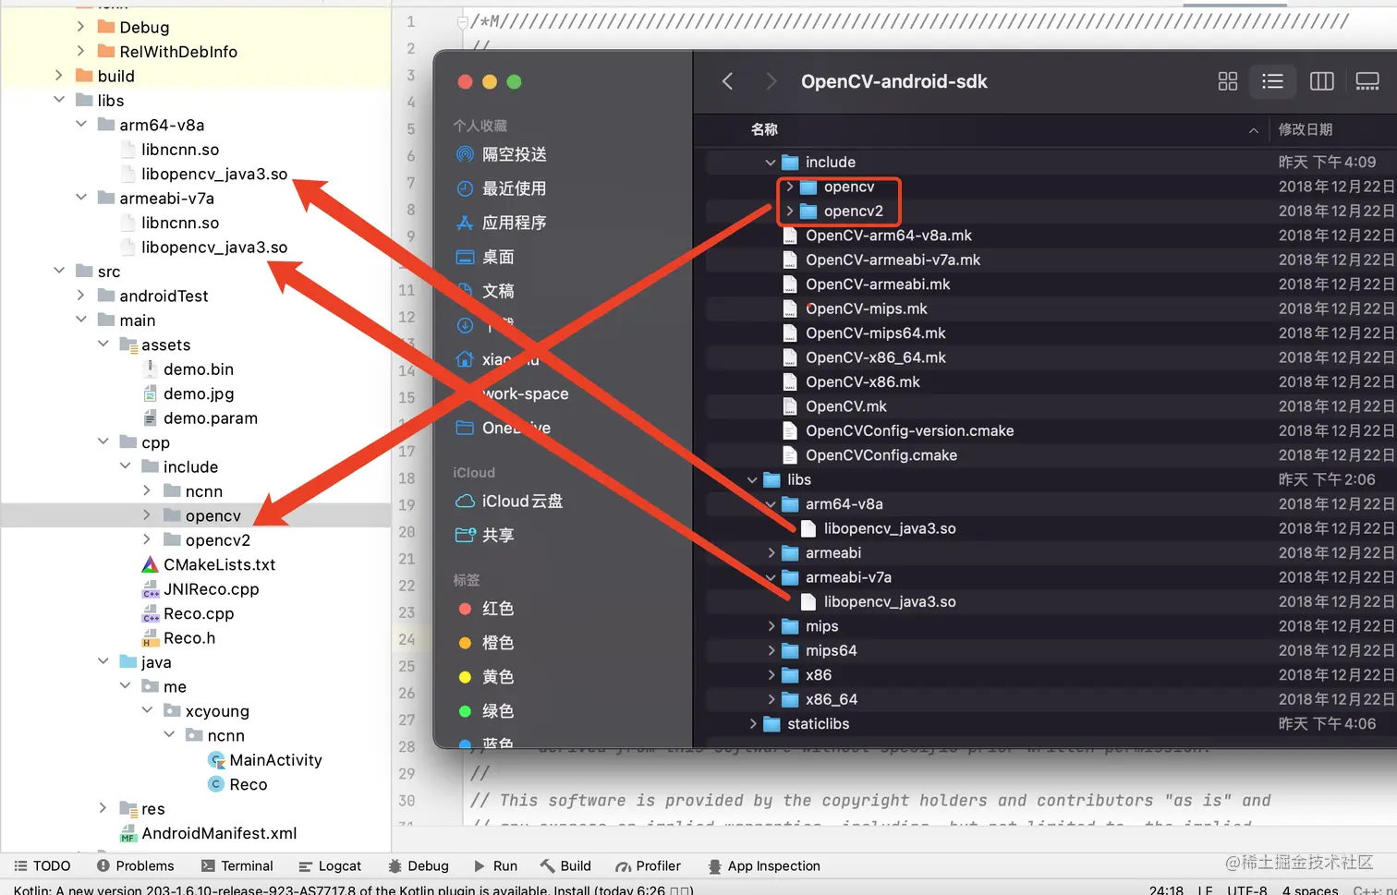Screen dimensions: 1397x895
Task: Select demo.param in assets folder
Action: pyautogui.click(x=210, y=418)
